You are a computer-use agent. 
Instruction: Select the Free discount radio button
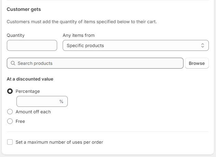pyautogui.click(x=10, y=121)
